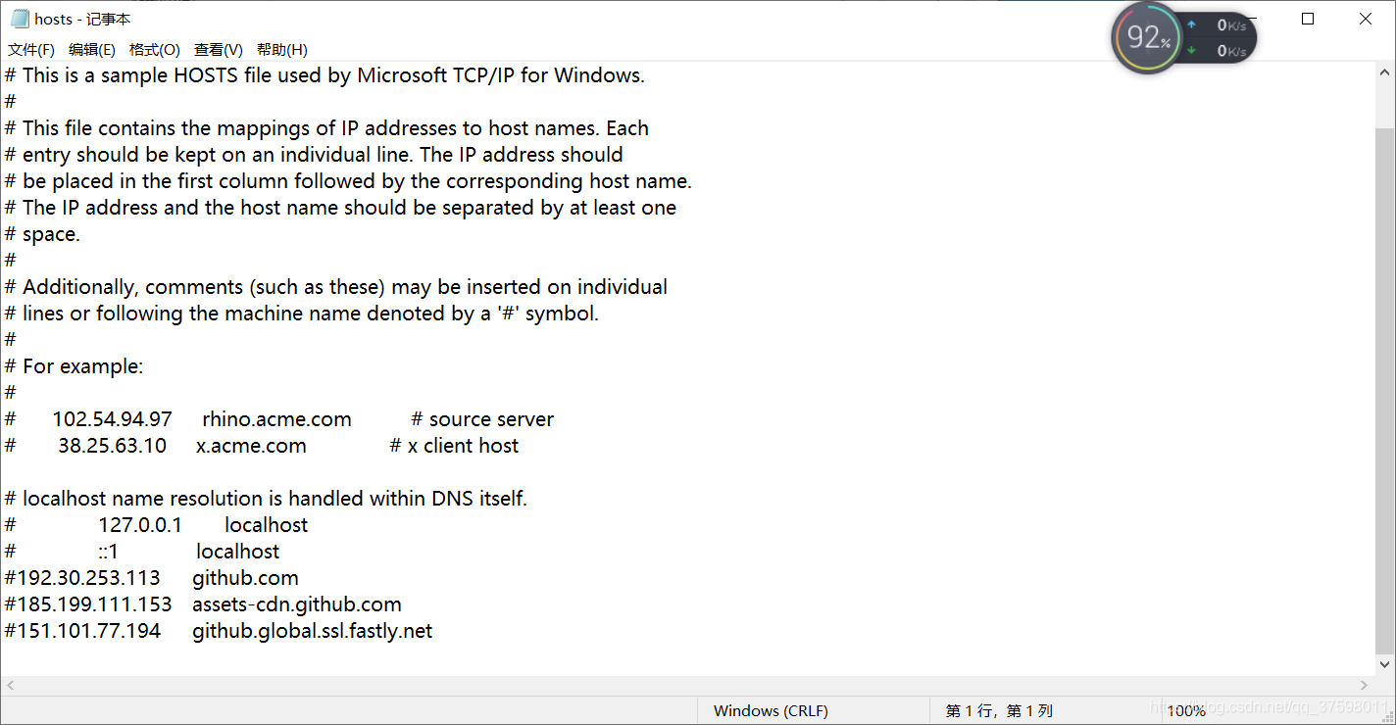The image size is (1396, 725).
Task: Click the horizontal scrollbar left arrow
Action: [11, 686]
